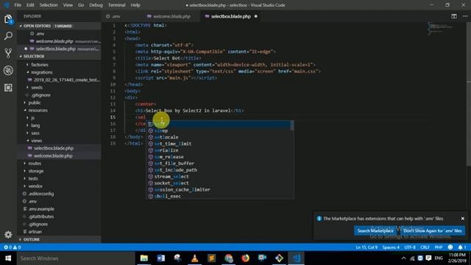The image size is (471, 265).
Task: Select the selectbox.blade.php editor tab
Action: (230, 16)
